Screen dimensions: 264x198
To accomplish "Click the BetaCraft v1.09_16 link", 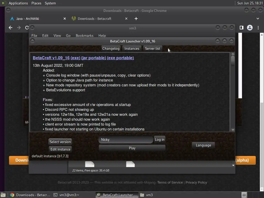I will tap(51, 58).
